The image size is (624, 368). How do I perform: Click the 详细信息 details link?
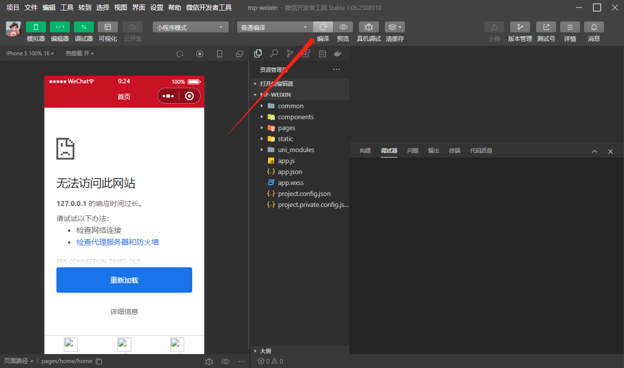pyautogui.click(x=124, y=312)
